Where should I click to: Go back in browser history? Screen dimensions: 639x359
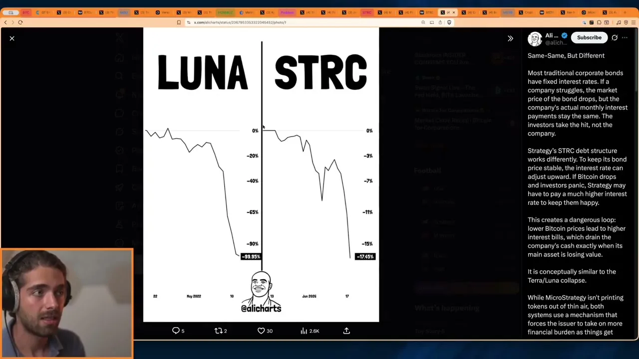5,22
